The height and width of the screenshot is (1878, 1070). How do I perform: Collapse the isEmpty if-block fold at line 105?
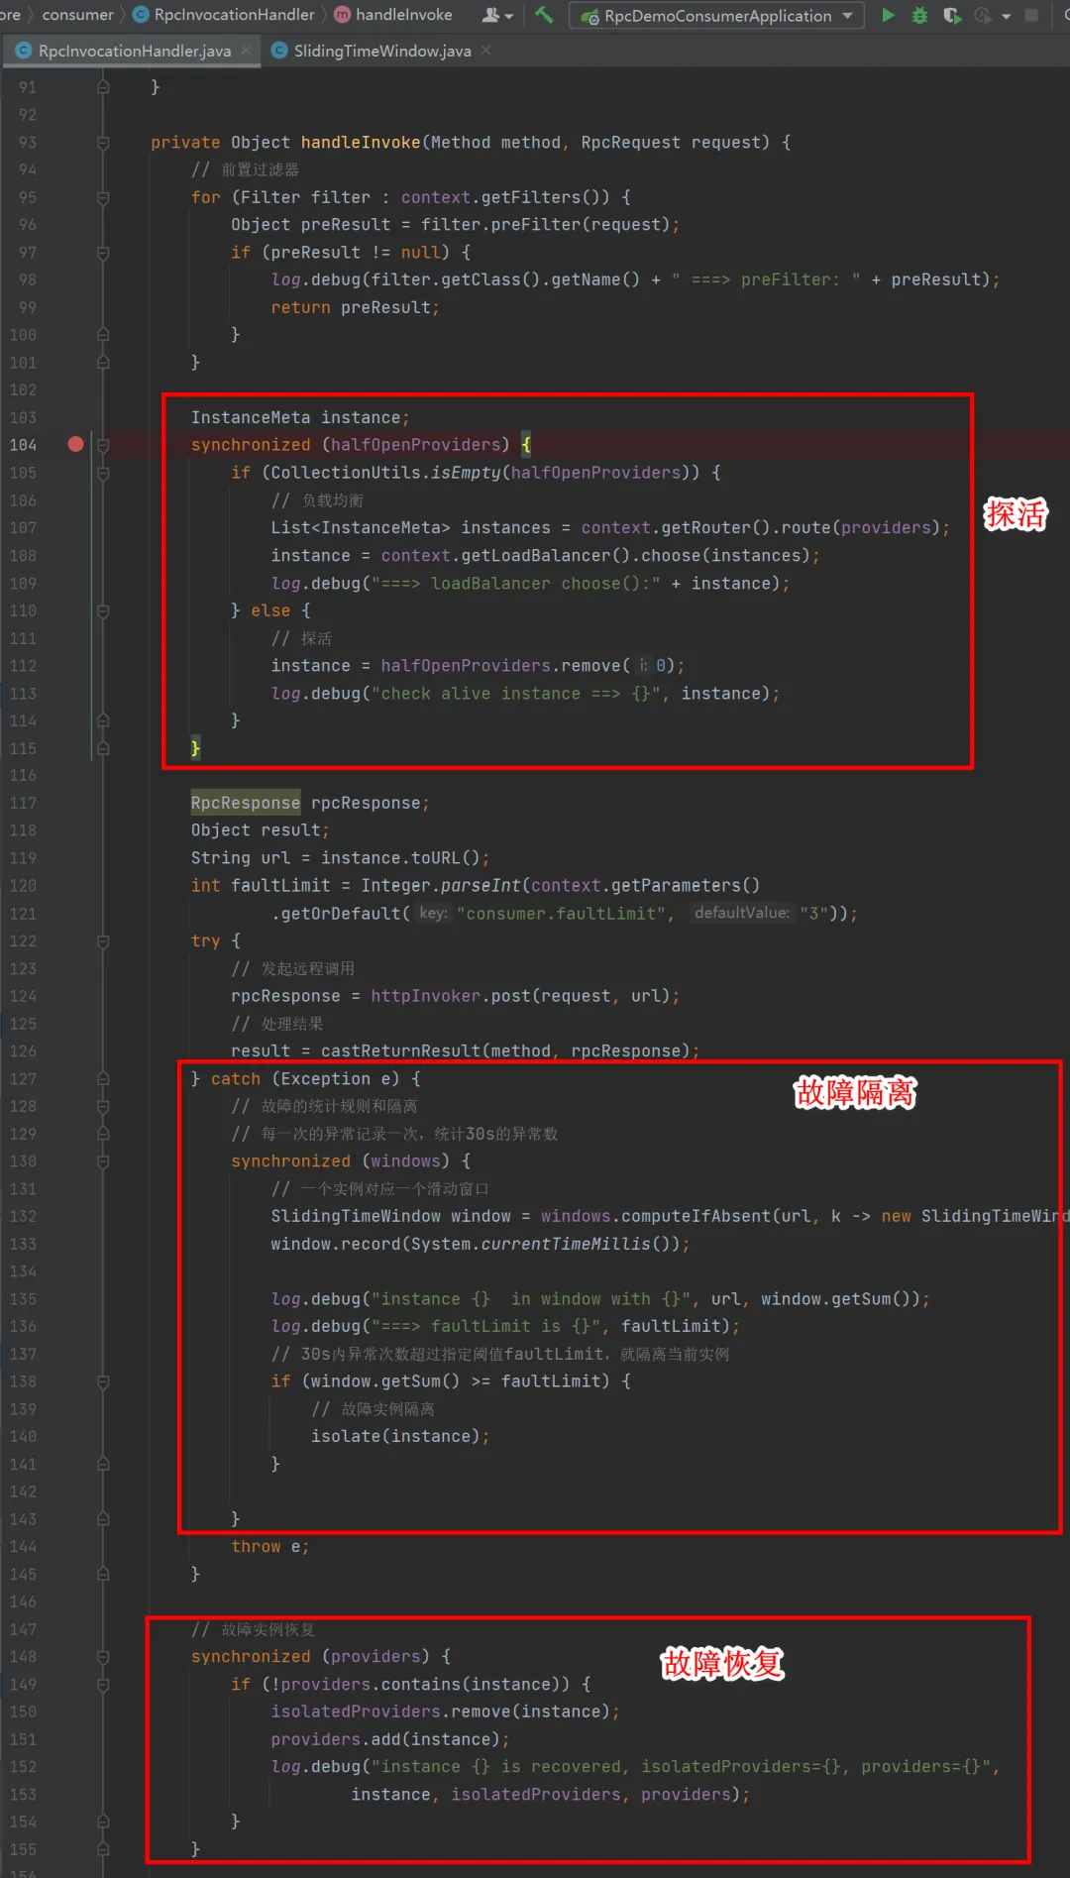(103, 473)
